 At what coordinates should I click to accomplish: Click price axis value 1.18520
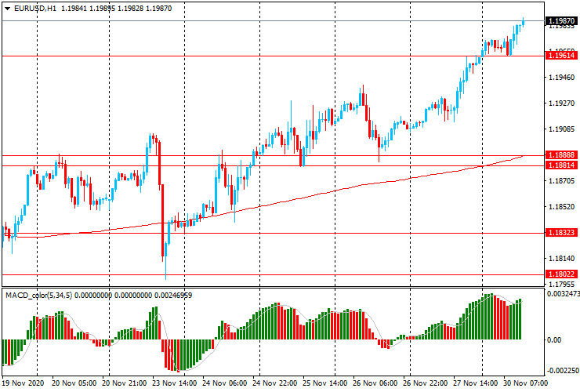[562, 206]
